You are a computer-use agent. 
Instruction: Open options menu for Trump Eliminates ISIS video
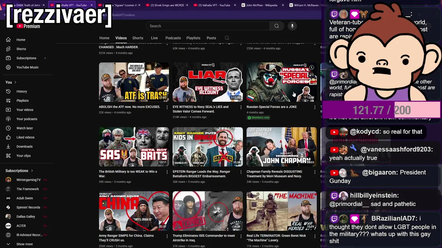click(241, 236)
